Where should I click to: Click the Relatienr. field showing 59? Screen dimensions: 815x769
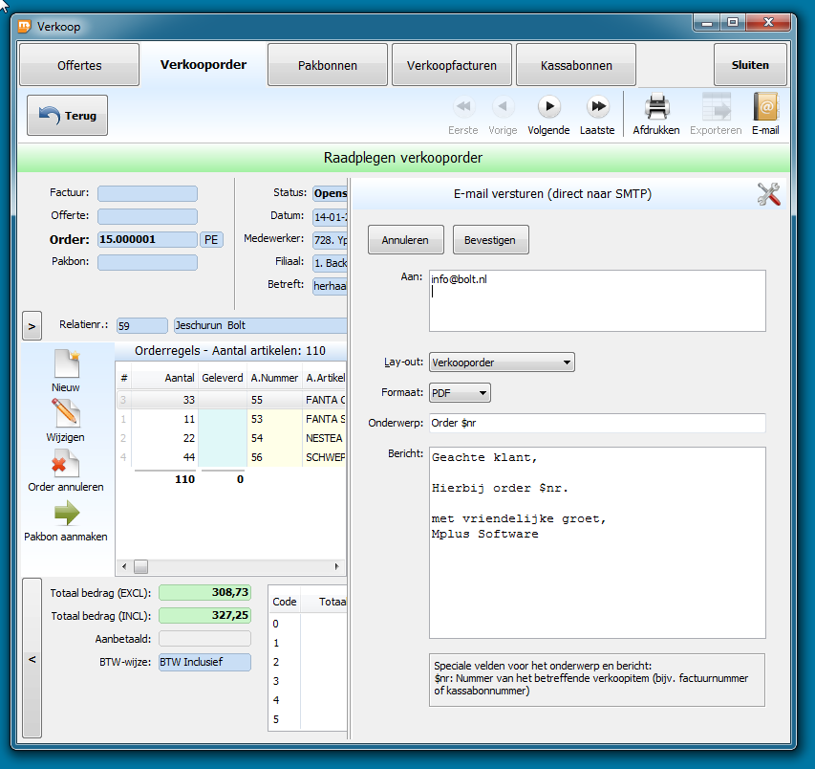142,326
